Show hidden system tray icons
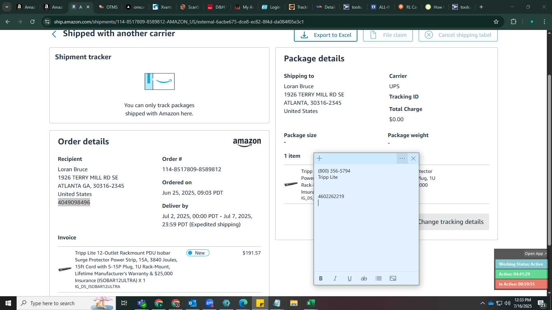 482,303
